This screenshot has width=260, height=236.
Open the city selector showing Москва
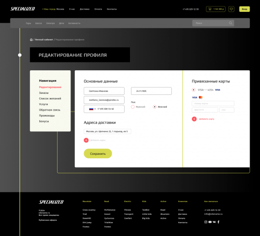[x=53, y=9]
